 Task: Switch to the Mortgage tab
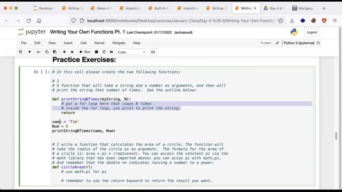[303, 9]
